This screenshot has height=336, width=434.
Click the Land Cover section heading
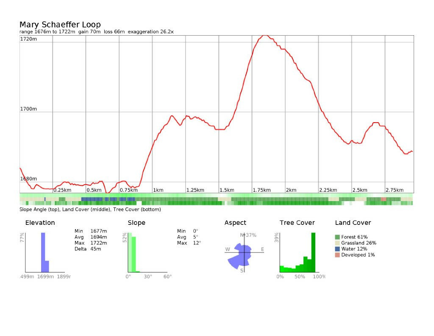point(353,223)
